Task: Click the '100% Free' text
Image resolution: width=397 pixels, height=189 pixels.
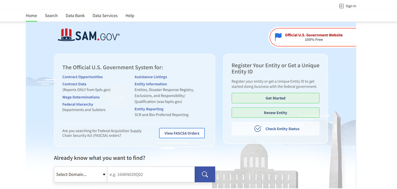Action: pyautogui.click(x=314, y=40)
